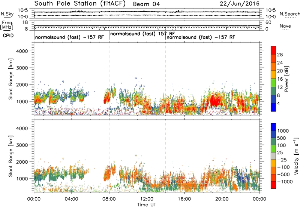Image resolution: width=300 pixels, height=207 pixels.
Task: Click the 14:00 dashed line in velocity panel
Action: click(x=165, y=156)
